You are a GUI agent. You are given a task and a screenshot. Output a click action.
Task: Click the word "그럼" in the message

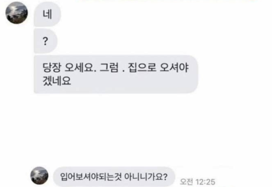tap(109, 67)
